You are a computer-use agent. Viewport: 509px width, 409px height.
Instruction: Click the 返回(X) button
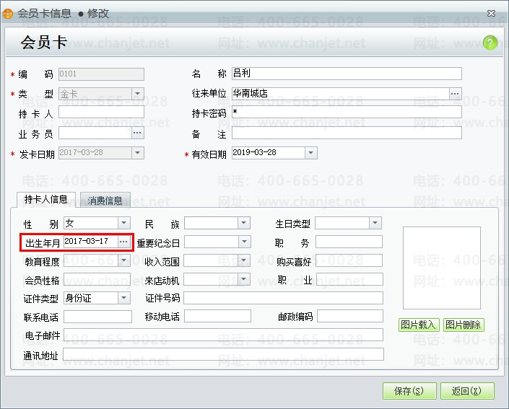(x=467, y=391)
